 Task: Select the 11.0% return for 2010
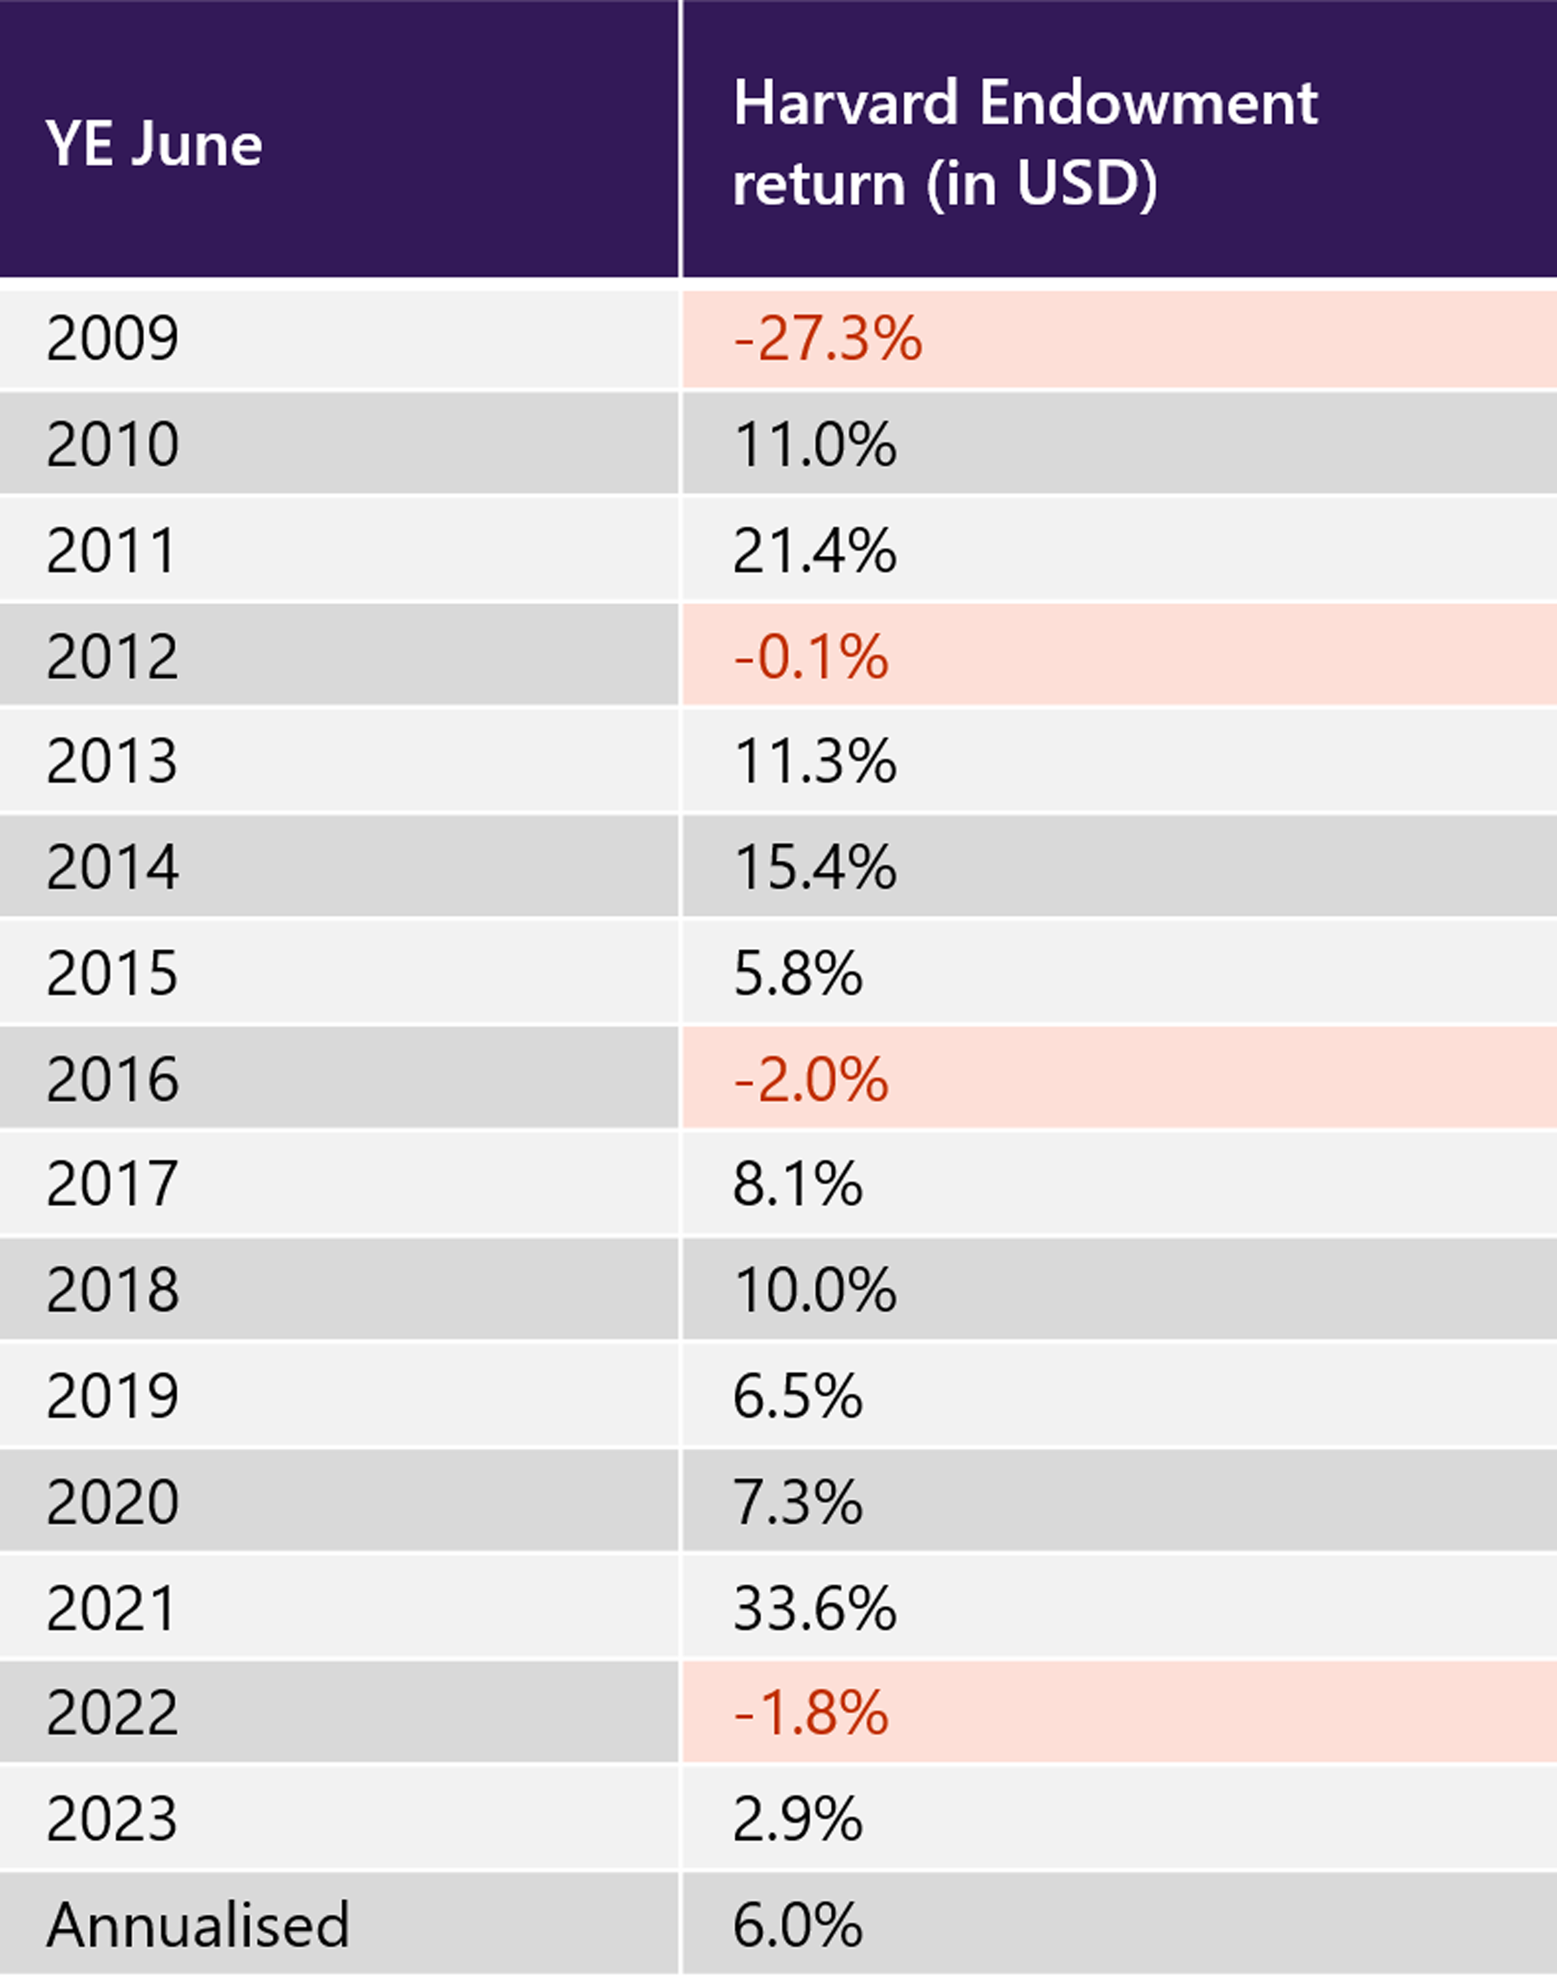[815, 444]
